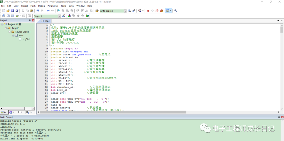Start the debug session magnifier icon
Screen dimensions: 284x141
point(140,11)
